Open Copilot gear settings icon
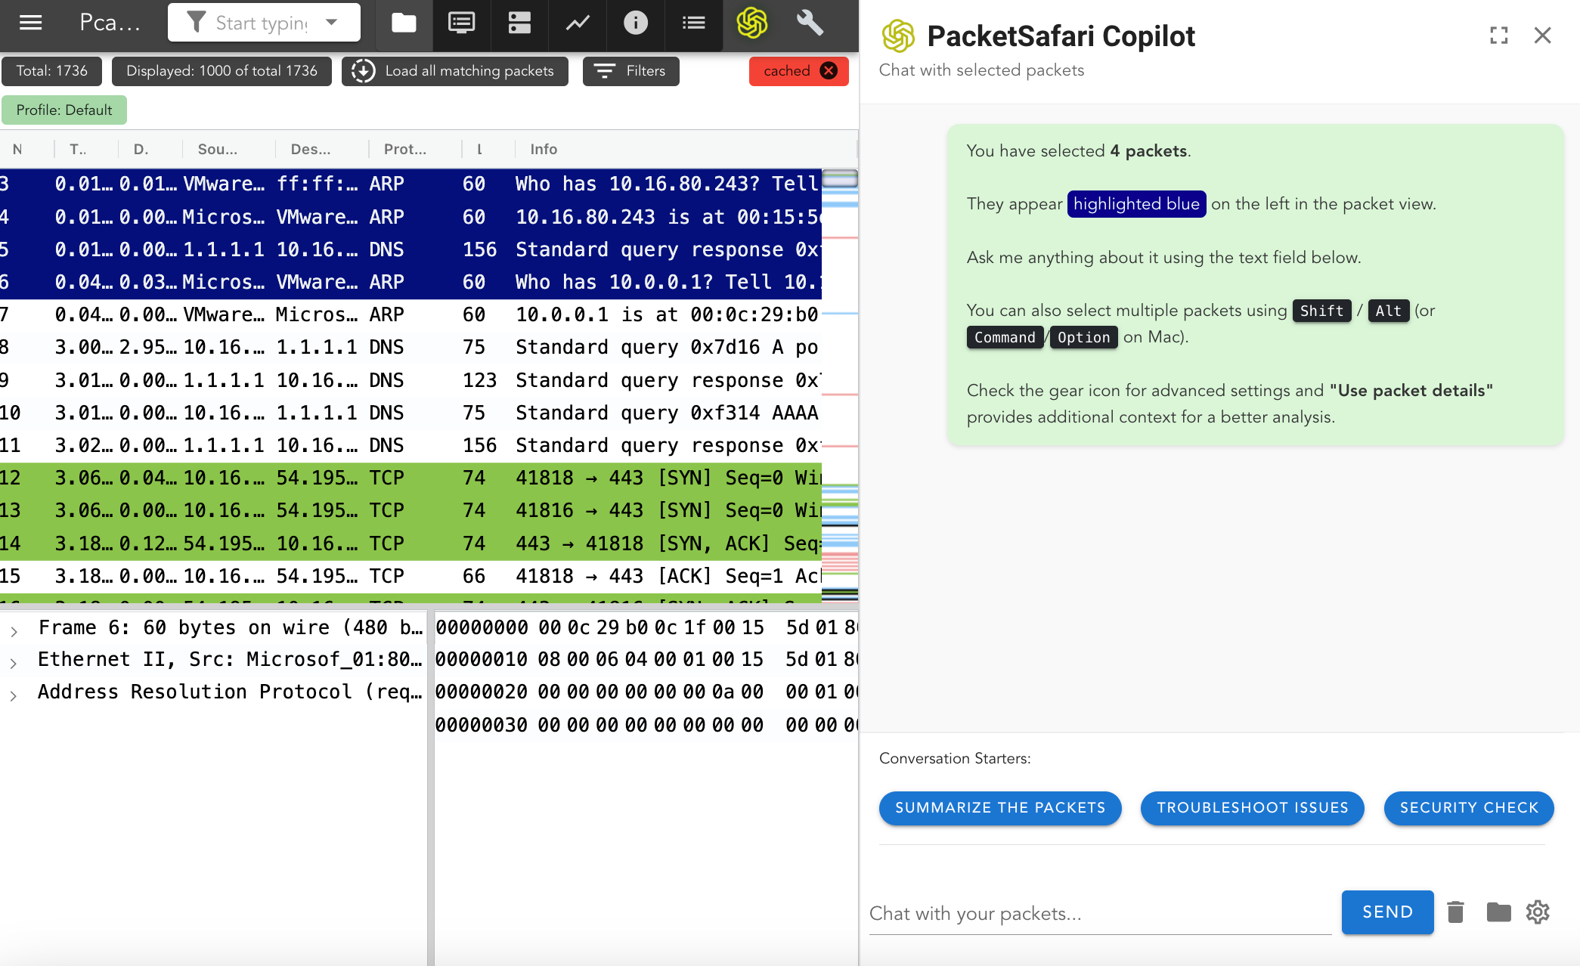The image size is (1580, 966). point(1538,912)
